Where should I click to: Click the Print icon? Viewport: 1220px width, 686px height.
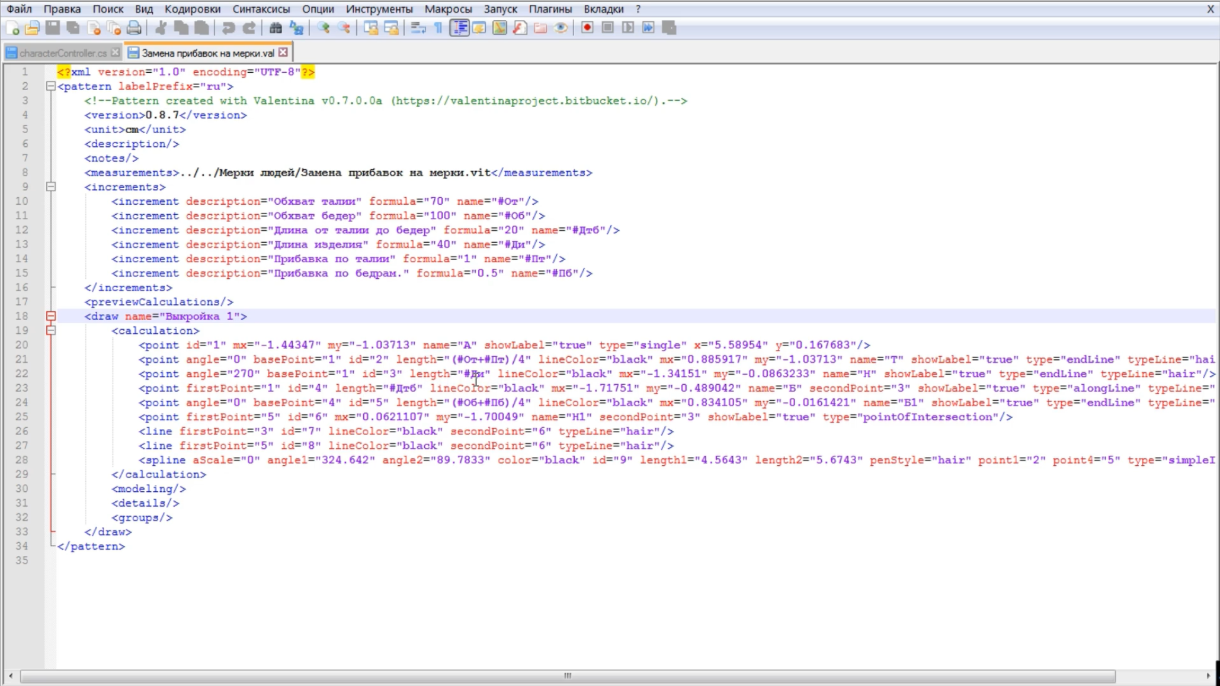(135, 28)
